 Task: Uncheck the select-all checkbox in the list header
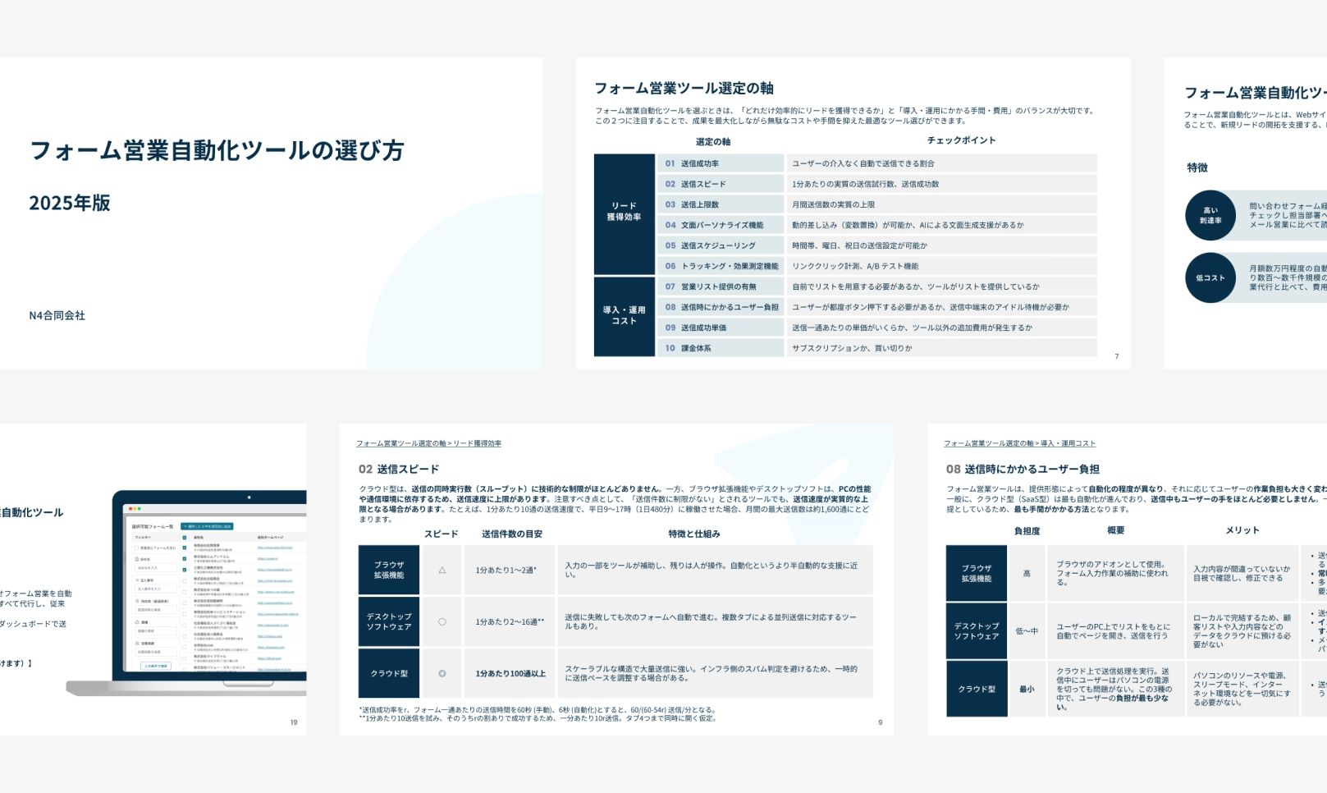tap(184, 538)
